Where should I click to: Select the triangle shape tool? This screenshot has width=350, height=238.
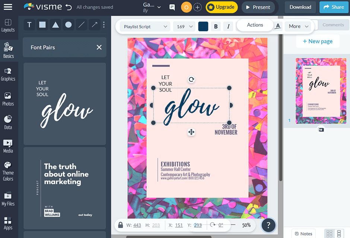click(55, 25)
